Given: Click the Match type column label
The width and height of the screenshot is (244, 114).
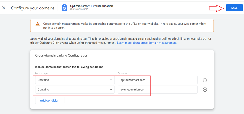Looking at the screenshot, I should click(41, 73).
